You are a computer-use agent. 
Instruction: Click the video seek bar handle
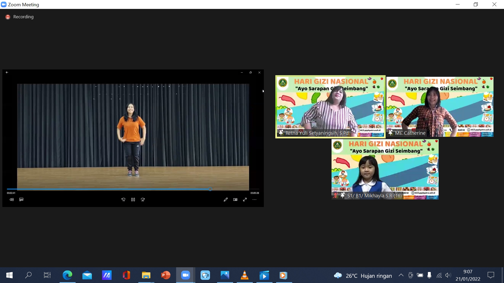210,189
